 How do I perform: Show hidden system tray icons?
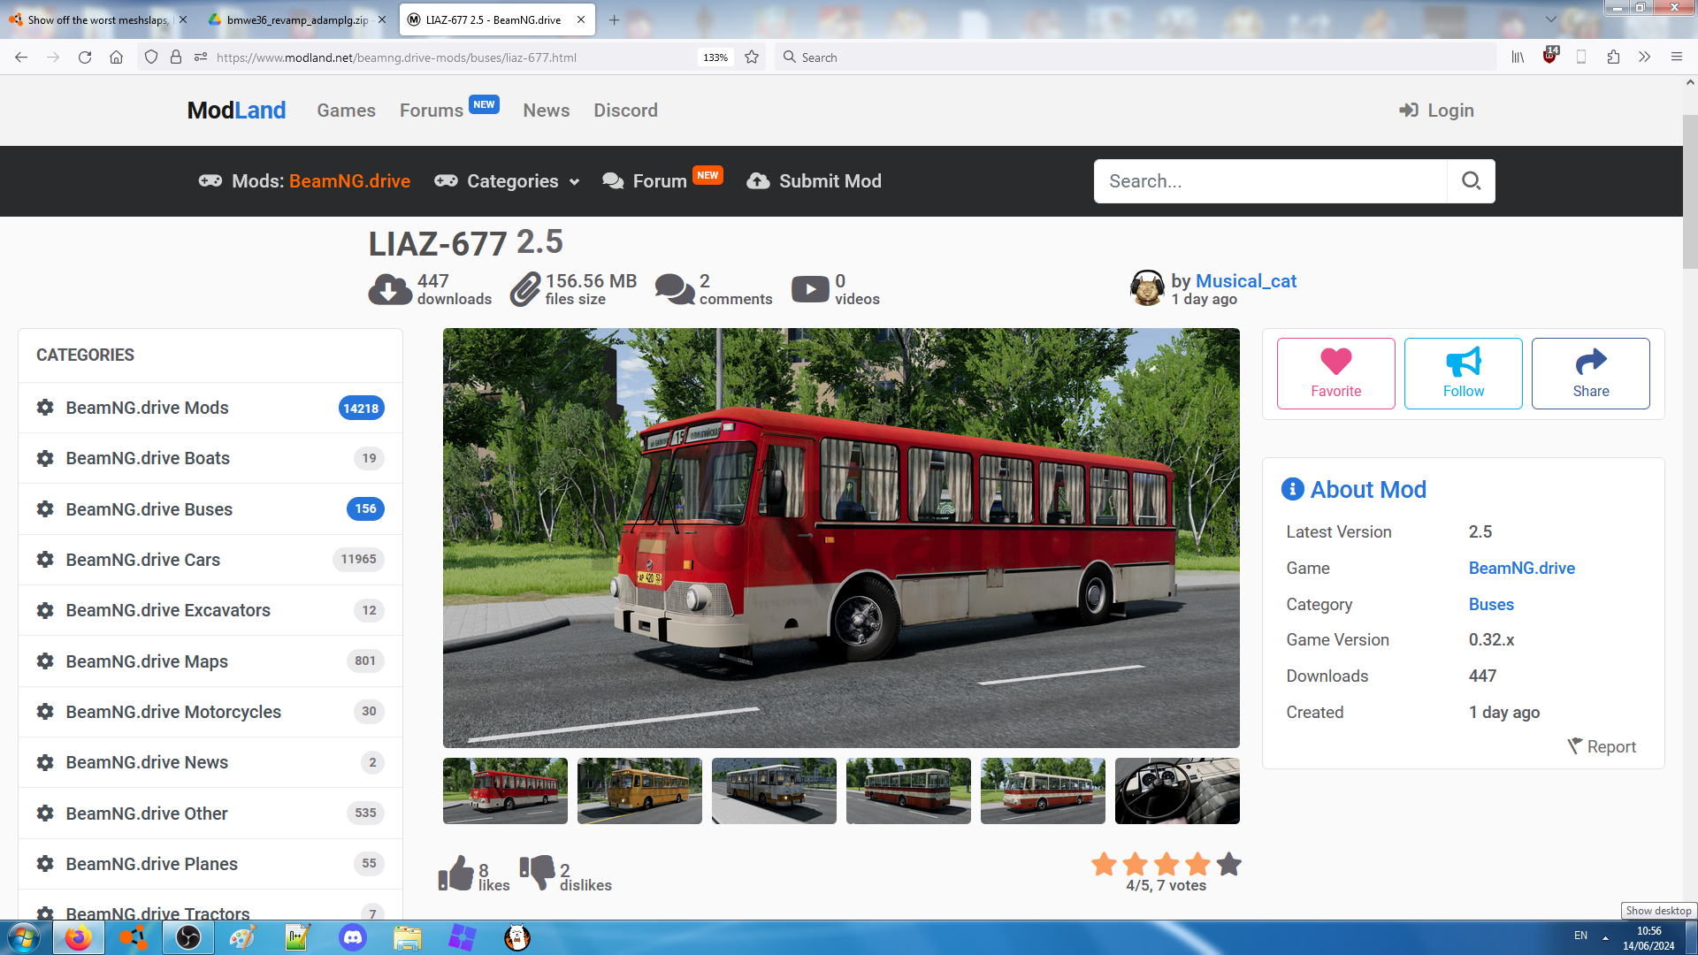[x=1605, y=937]
